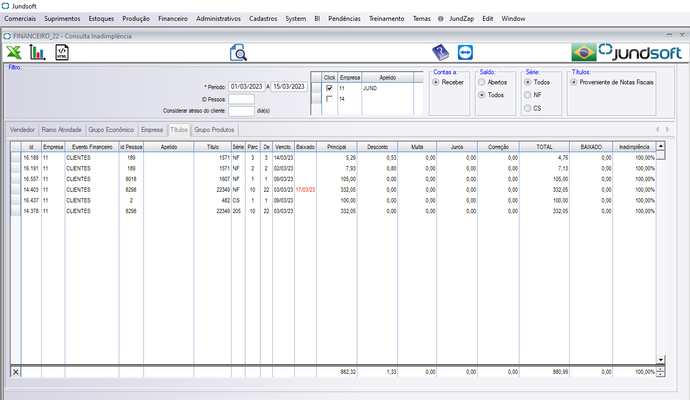Open the JundZap menu
This screenshot has height=400, width=690.
point(461,19)
